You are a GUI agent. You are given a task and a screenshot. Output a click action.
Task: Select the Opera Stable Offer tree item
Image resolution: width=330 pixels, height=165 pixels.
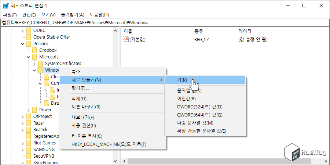pos(52,37)
